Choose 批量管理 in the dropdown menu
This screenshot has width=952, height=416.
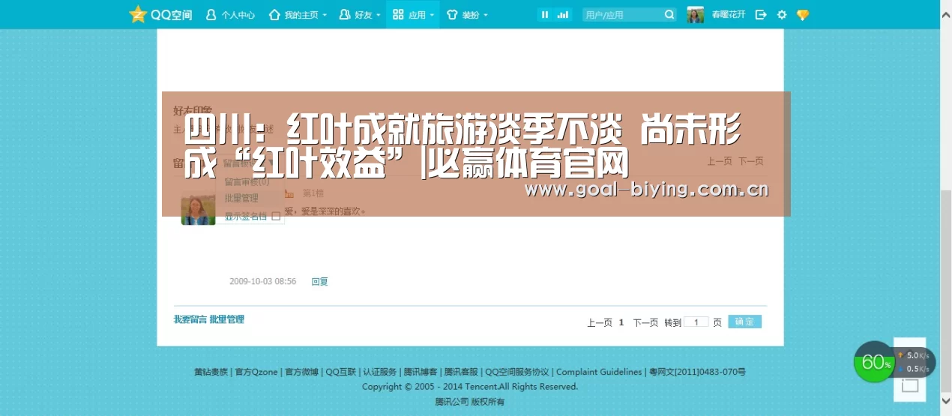(241, 198)
